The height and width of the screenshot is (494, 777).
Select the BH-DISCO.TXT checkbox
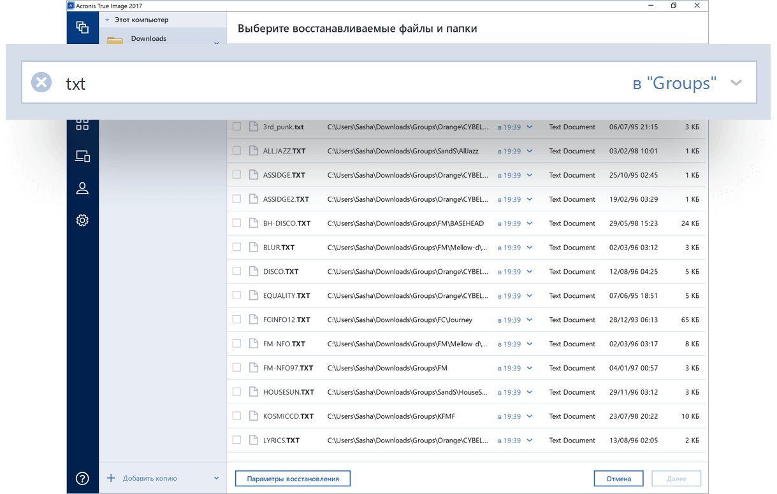[x=236, y=223]
